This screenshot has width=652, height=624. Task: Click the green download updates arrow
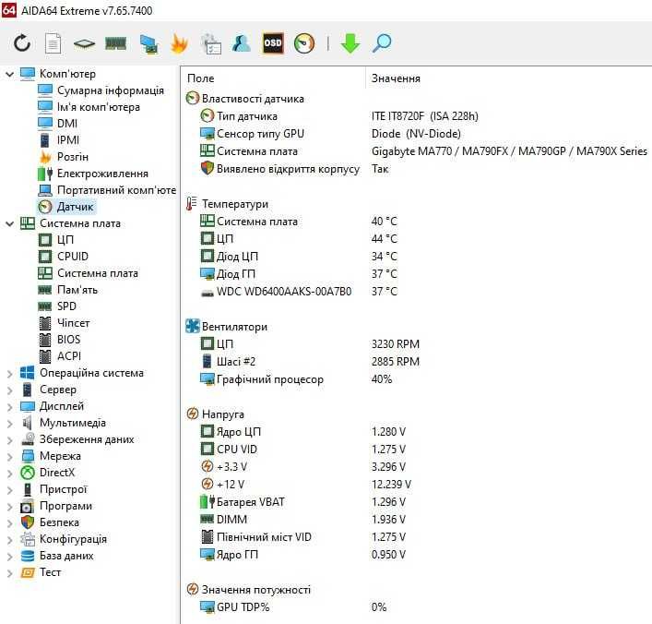click(x=350, y=43)
